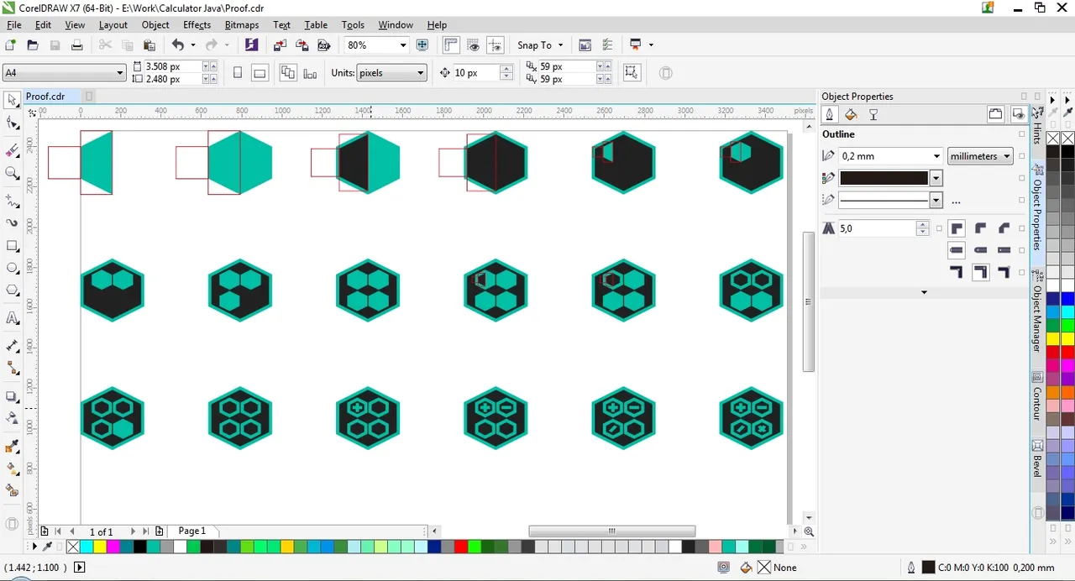Select Page 1 tab
Viewport: 1075px width, 581px height.
pyautogui.click(x=191, y=531)
